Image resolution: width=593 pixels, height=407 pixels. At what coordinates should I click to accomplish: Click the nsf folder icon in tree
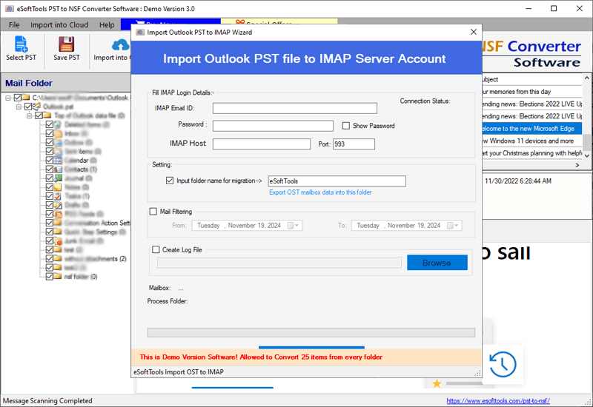pyautogui.click(x=58, y=277)
